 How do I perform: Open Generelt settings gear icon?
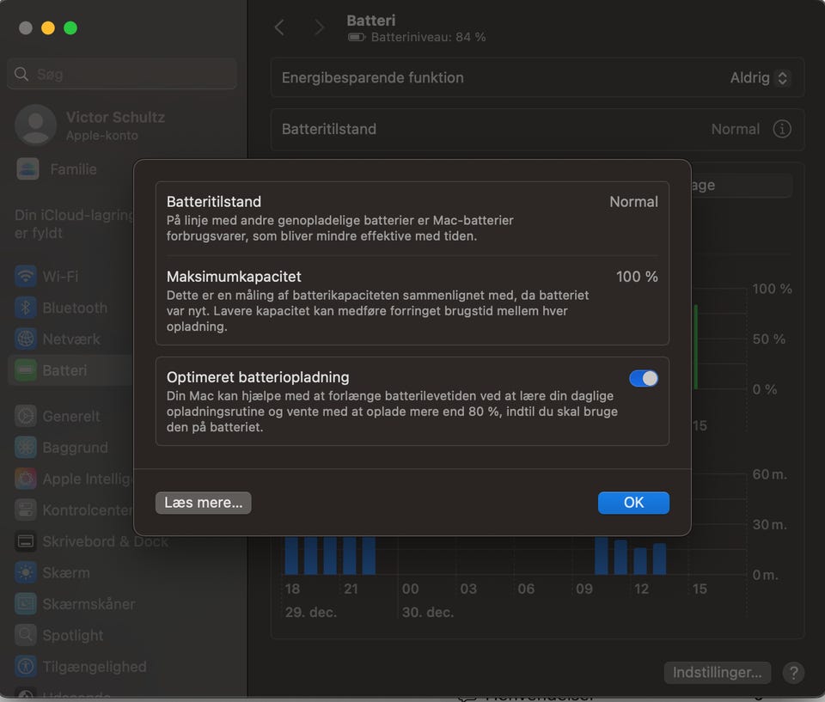(27, 416)
